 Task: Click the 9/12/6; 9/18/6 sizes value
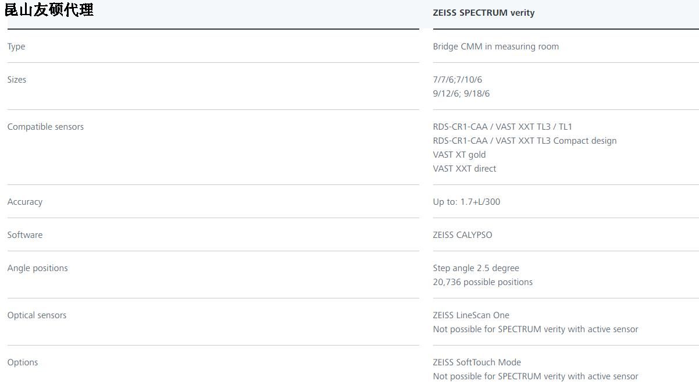pyautogui.click(x=461, y=94)
